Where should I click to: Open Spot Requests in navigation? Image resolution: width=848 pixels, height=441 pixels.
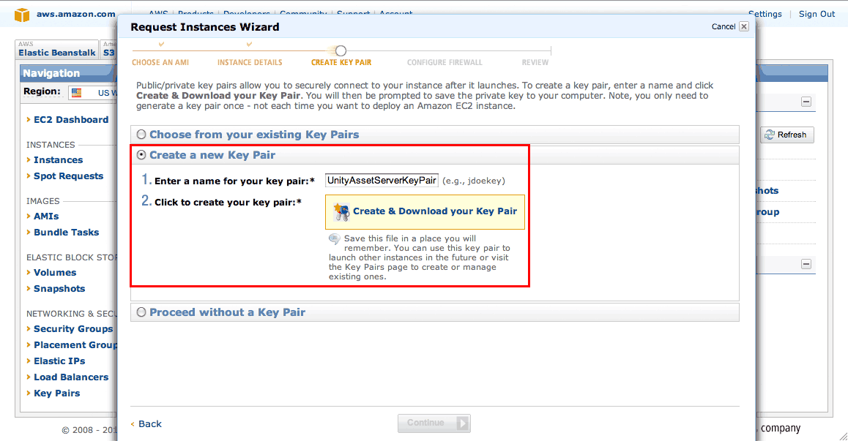68,176
